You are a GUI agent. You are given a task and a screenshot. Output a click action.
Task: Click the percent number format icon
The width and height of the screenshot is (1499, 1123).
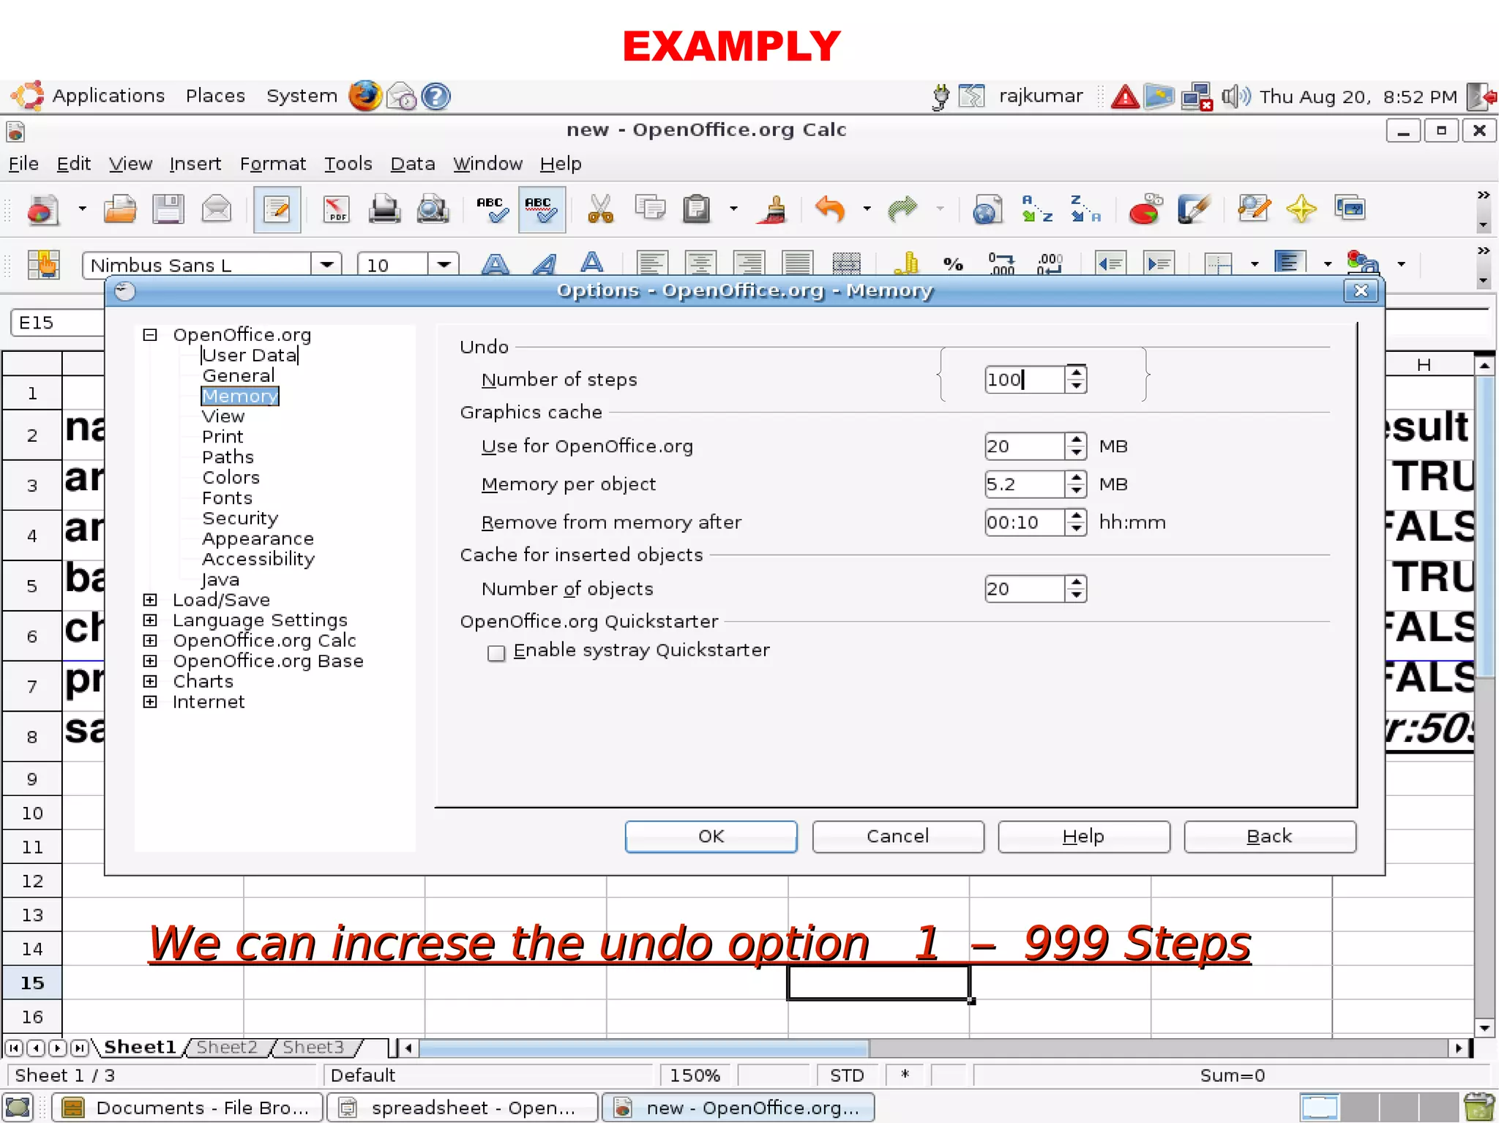click(x=953, y=264)
